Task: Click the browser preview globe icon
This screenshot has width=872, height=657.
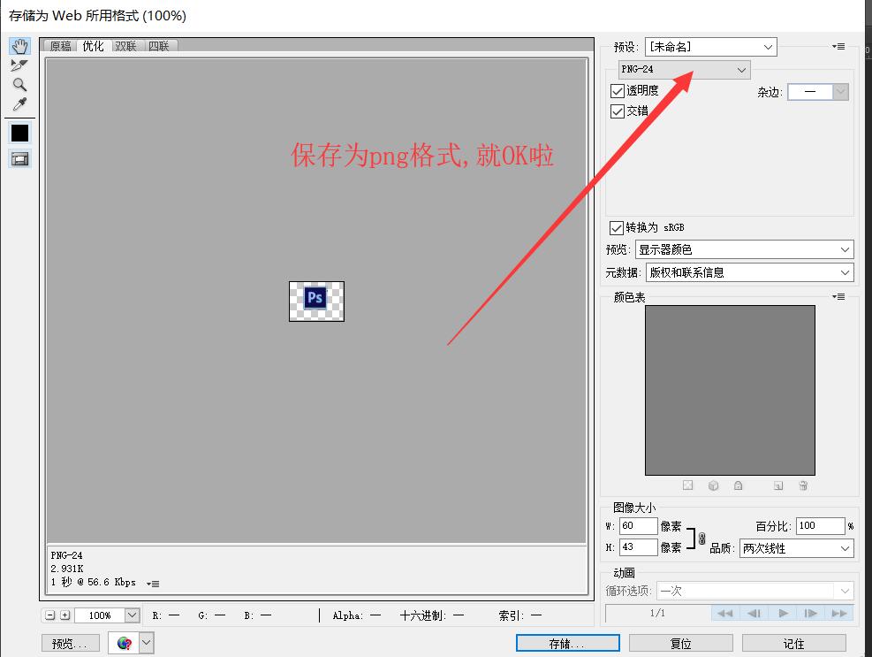Action: click(124, 643)
